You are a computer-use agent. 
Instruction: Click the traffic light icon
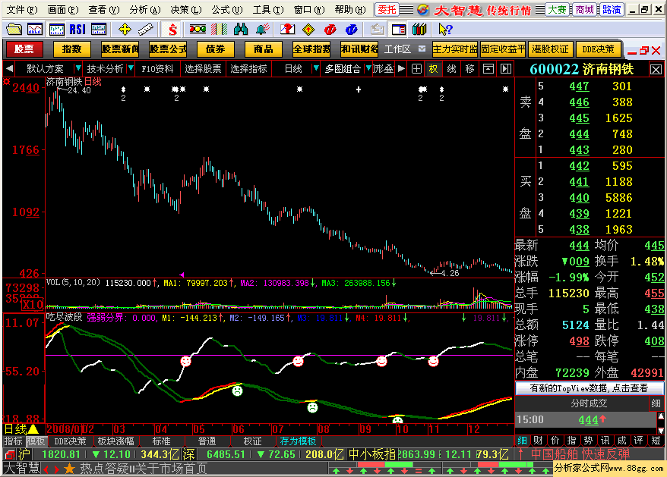(198, 30)
